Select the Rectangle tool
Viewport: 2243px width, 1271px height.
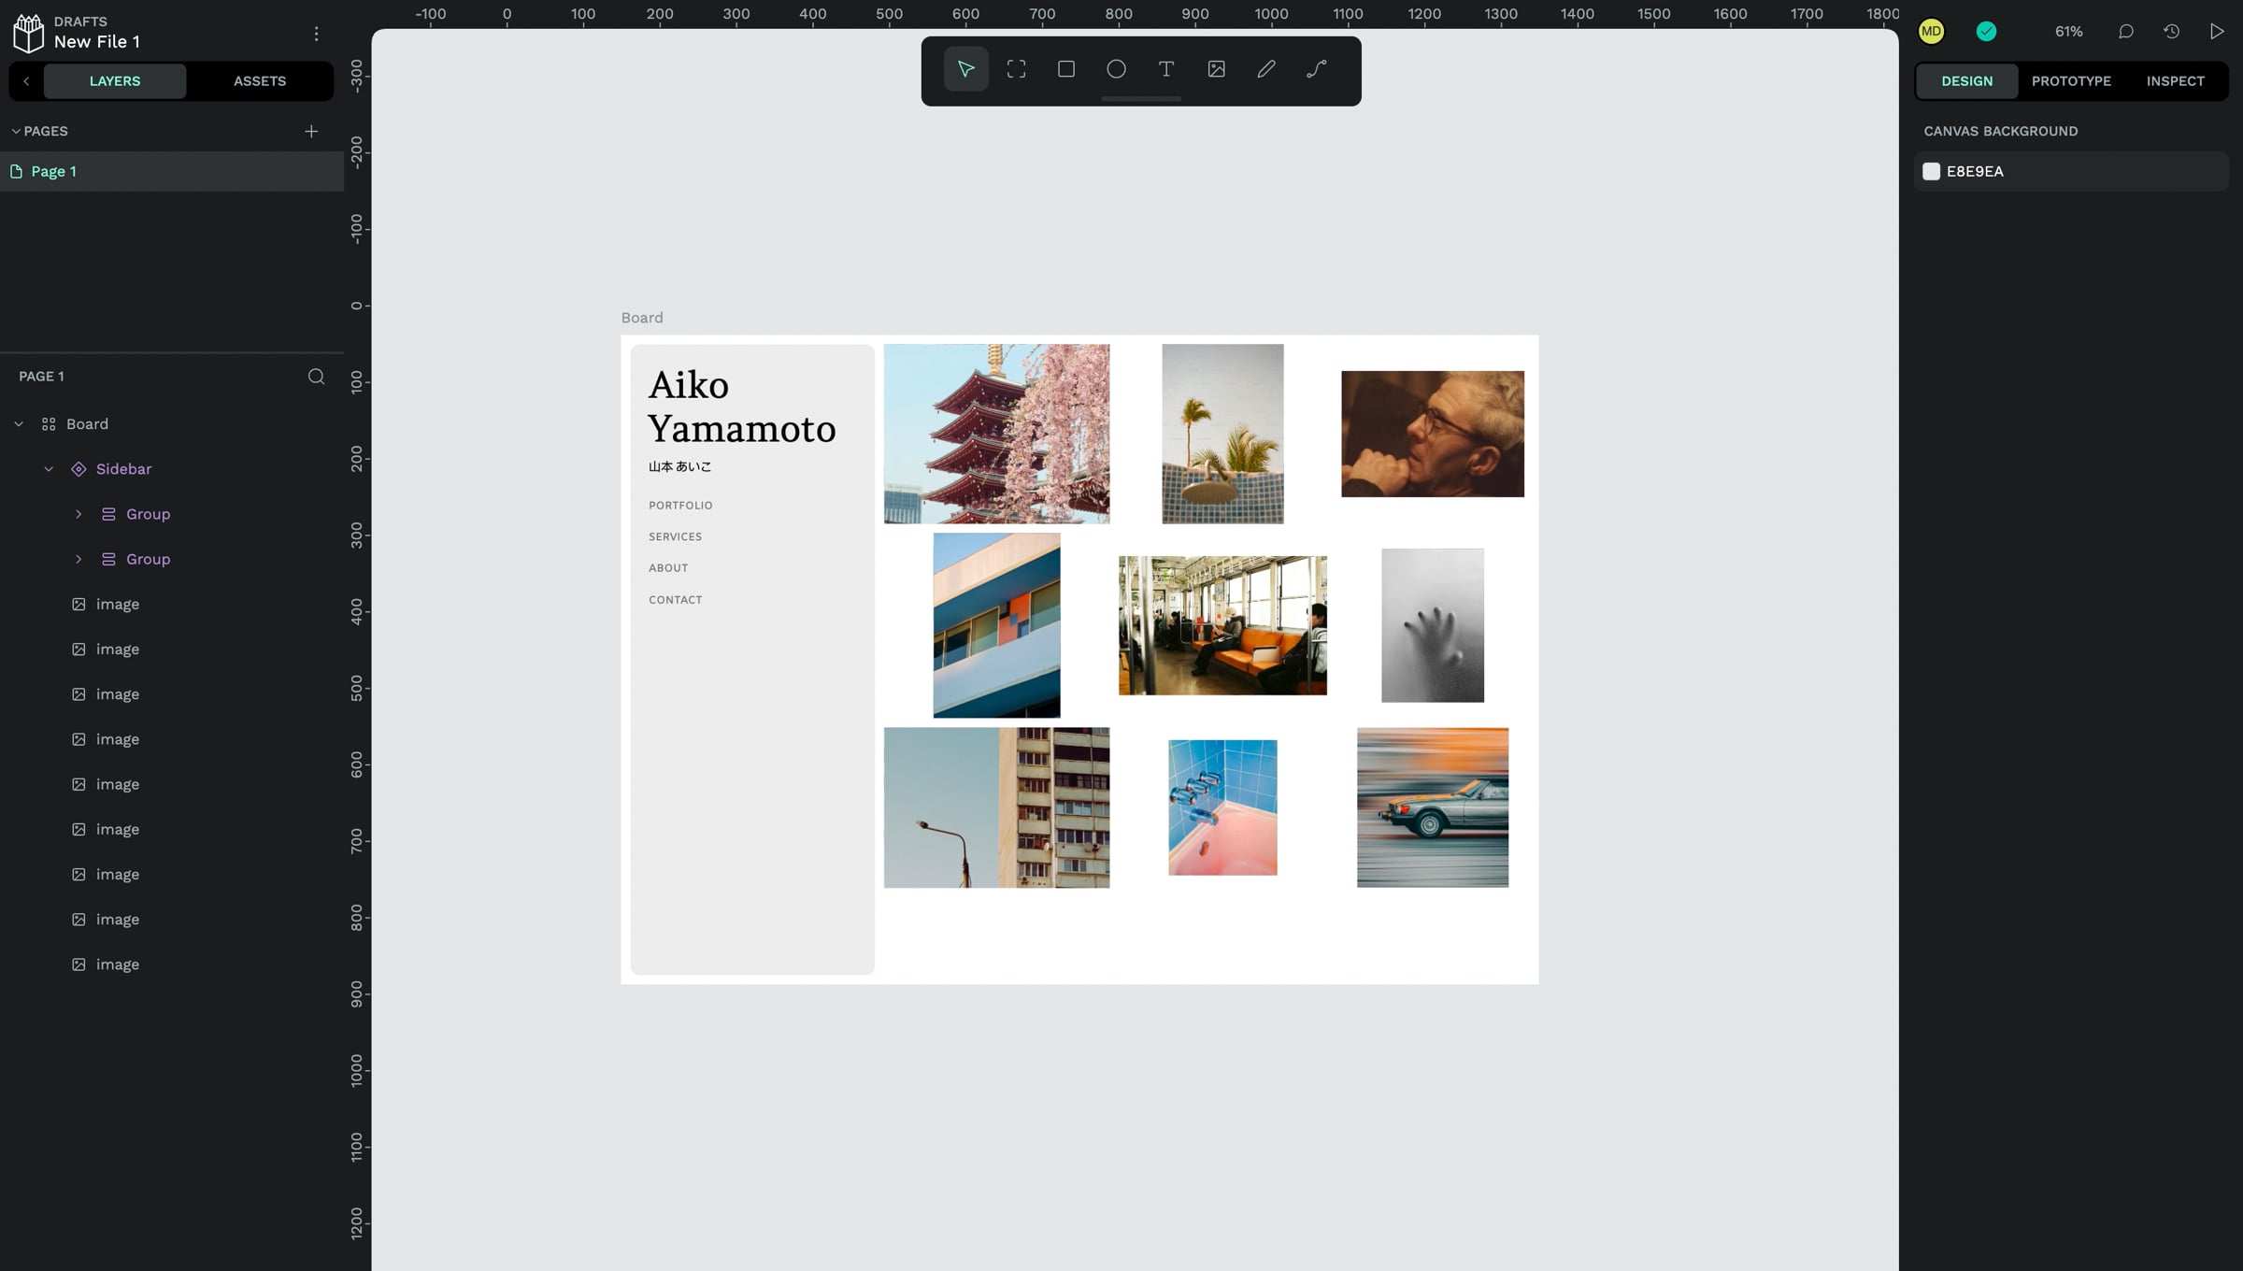click(x=1065, y=69)
